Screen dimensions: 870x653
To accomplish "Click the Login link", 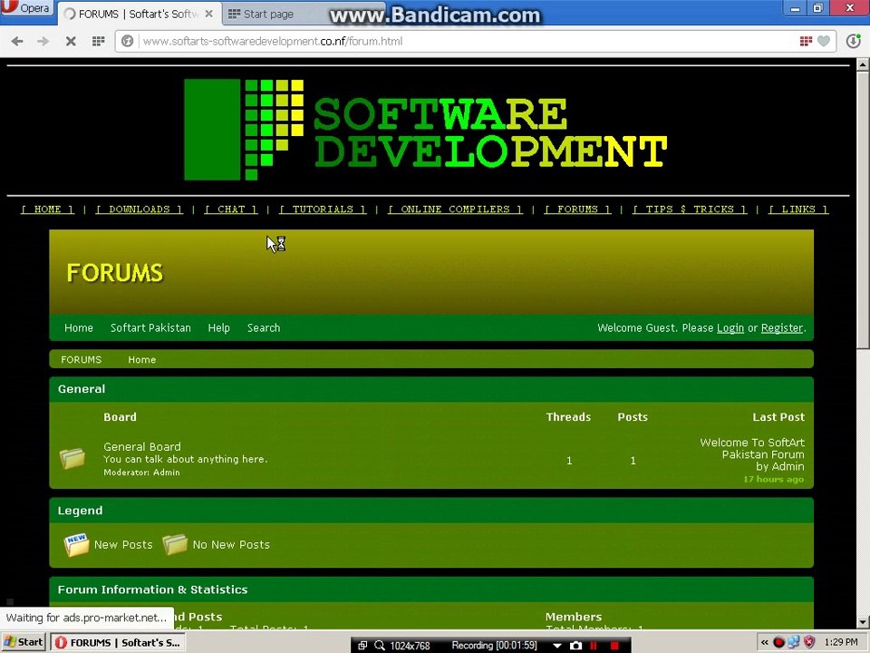I will tap(730, 328).
